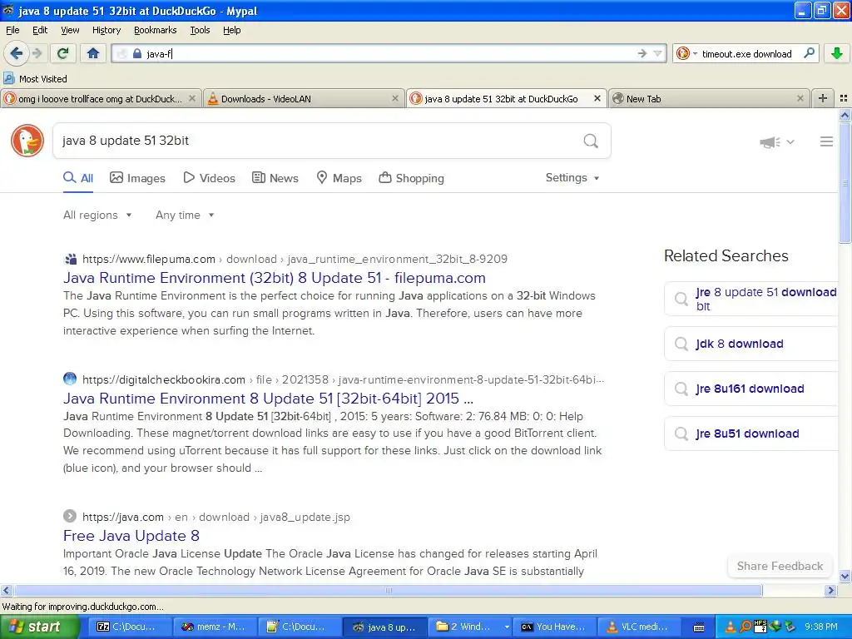Switch to the New Tab tab
852x639 pixels.
pos(709,98)
